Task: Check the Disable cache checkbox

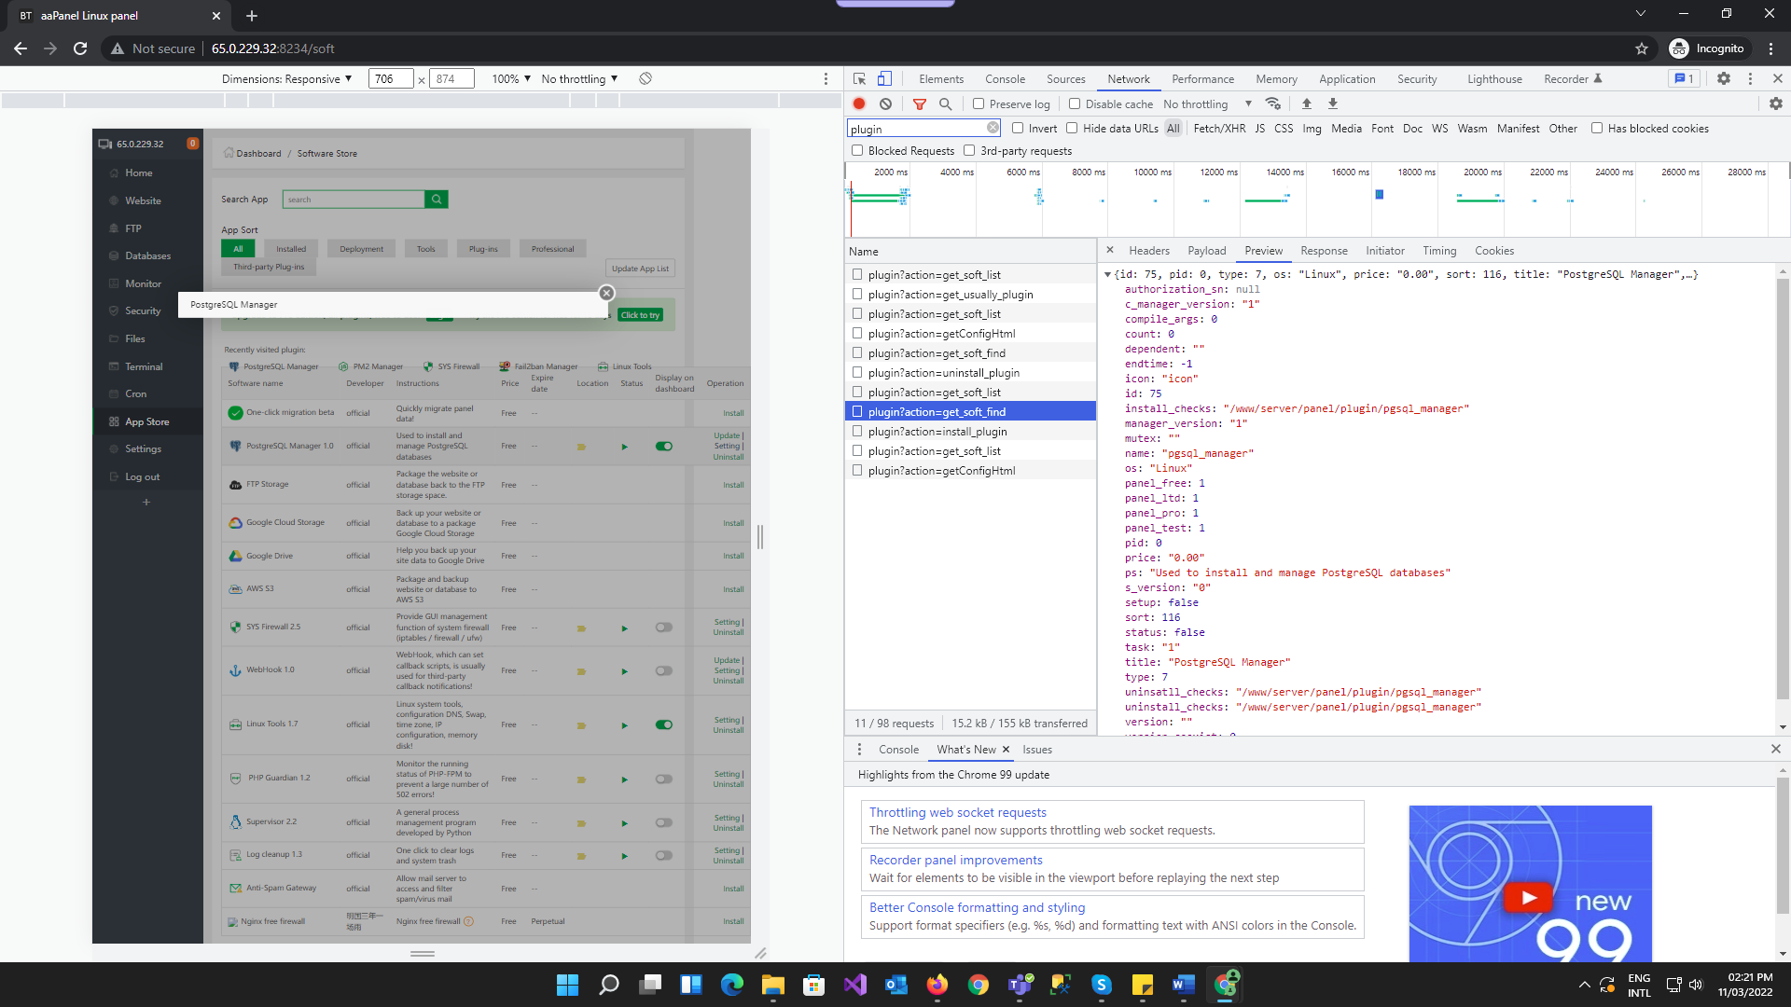Action: coord(1075,104)
